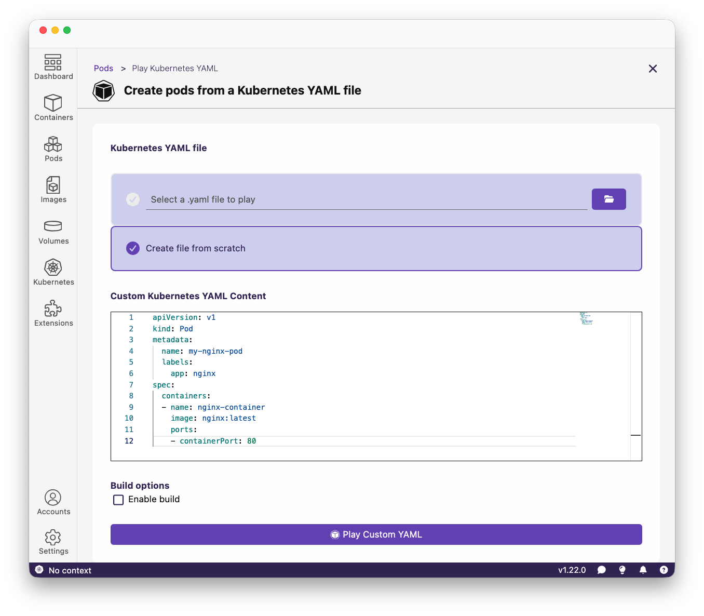Open help via question mark icon
704x616 pixels.
[664, 570]
